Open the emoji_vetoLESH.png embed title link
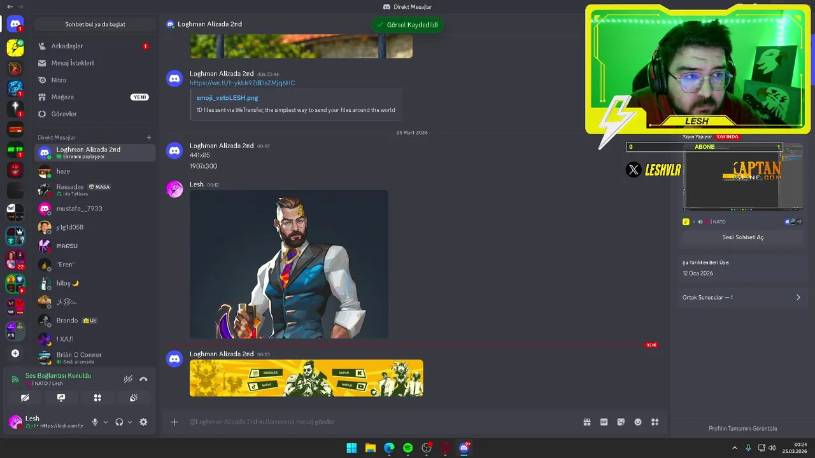 click(227, 98)
